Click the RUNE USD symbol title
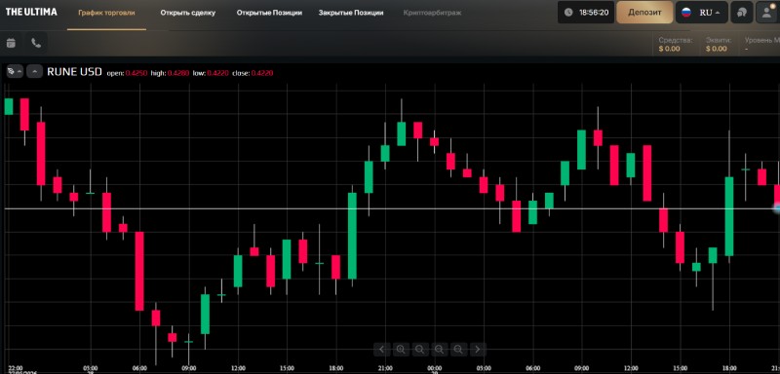Screen dimensions: 780x374 tap(75, 72)
